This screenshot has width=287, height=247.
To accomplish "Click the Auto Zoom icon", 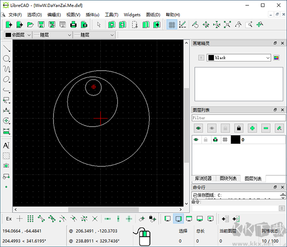I will 227,25.
